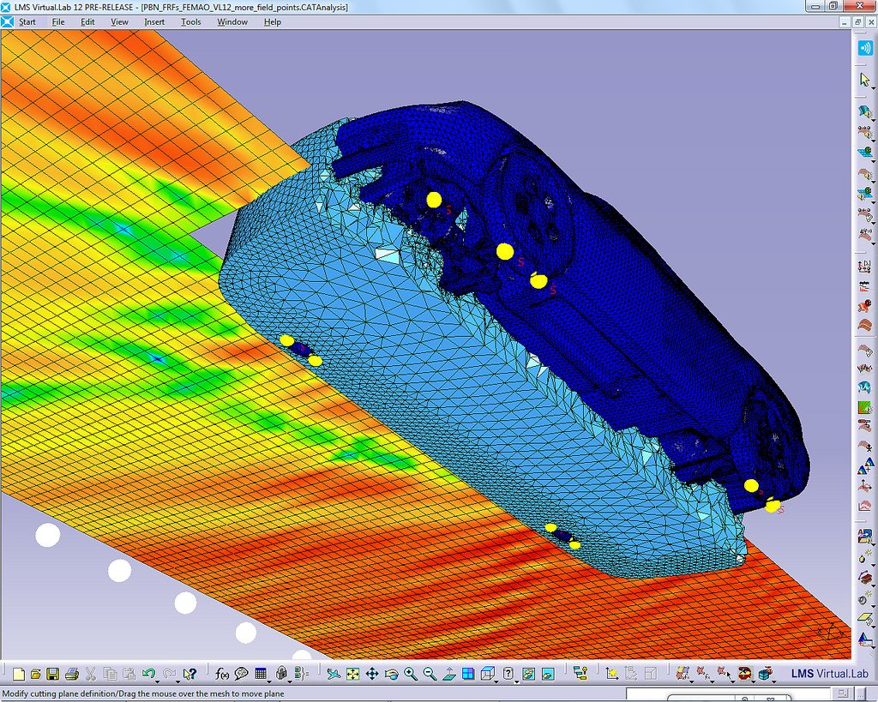Toggle the shaded render style
Image resolution: width=878 pixels, height=702 pixels.
pos(528,674)
